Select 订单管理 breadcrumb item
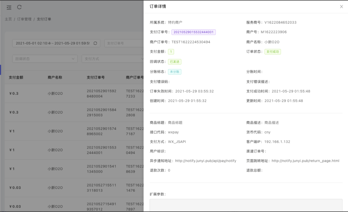Viewport: 348px width, 212px height. [24, 19]
